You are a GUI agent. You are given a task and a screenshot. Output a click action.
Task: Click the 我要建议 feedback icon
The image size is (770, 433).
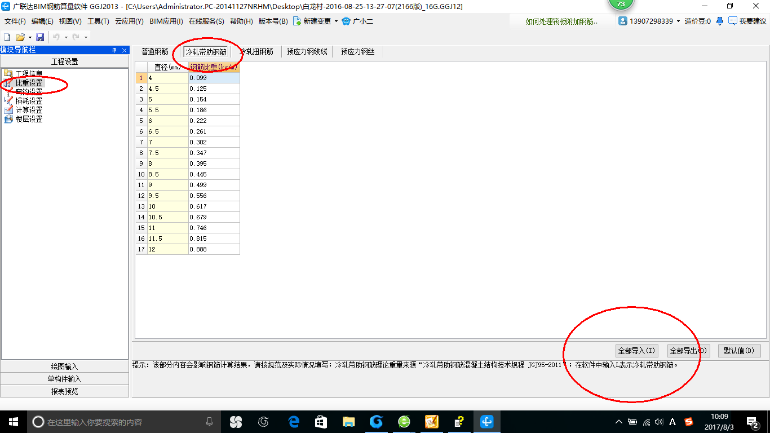733,21
